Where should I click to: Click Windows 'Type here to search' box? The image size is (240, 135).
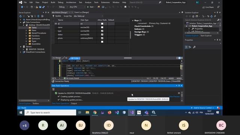tap(50, 112)
